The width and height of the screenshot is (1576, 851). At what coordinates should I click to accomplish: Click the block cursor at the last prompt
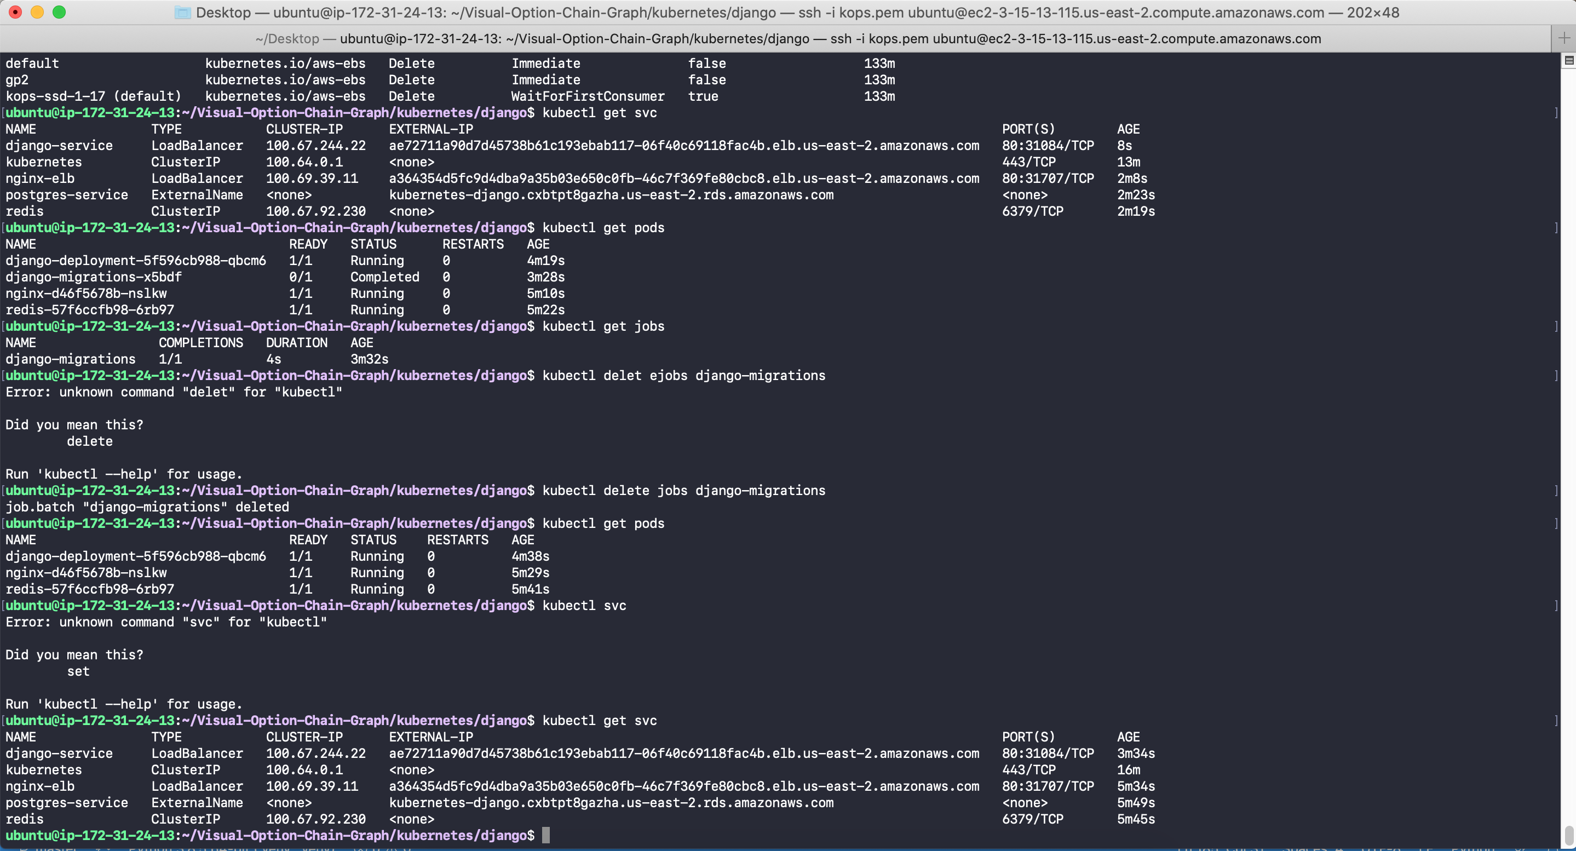pyautogui.click(x=546, y=835)
